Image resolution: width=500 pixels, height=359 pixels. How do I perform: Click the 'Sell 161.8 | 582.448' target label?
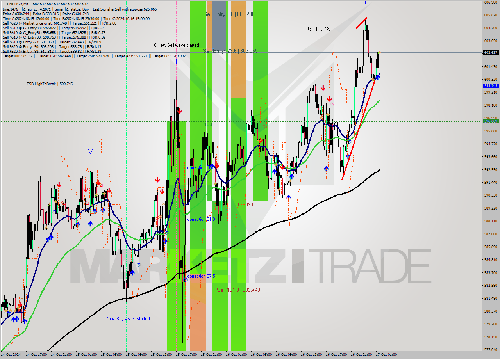click(x=238, y=290)
